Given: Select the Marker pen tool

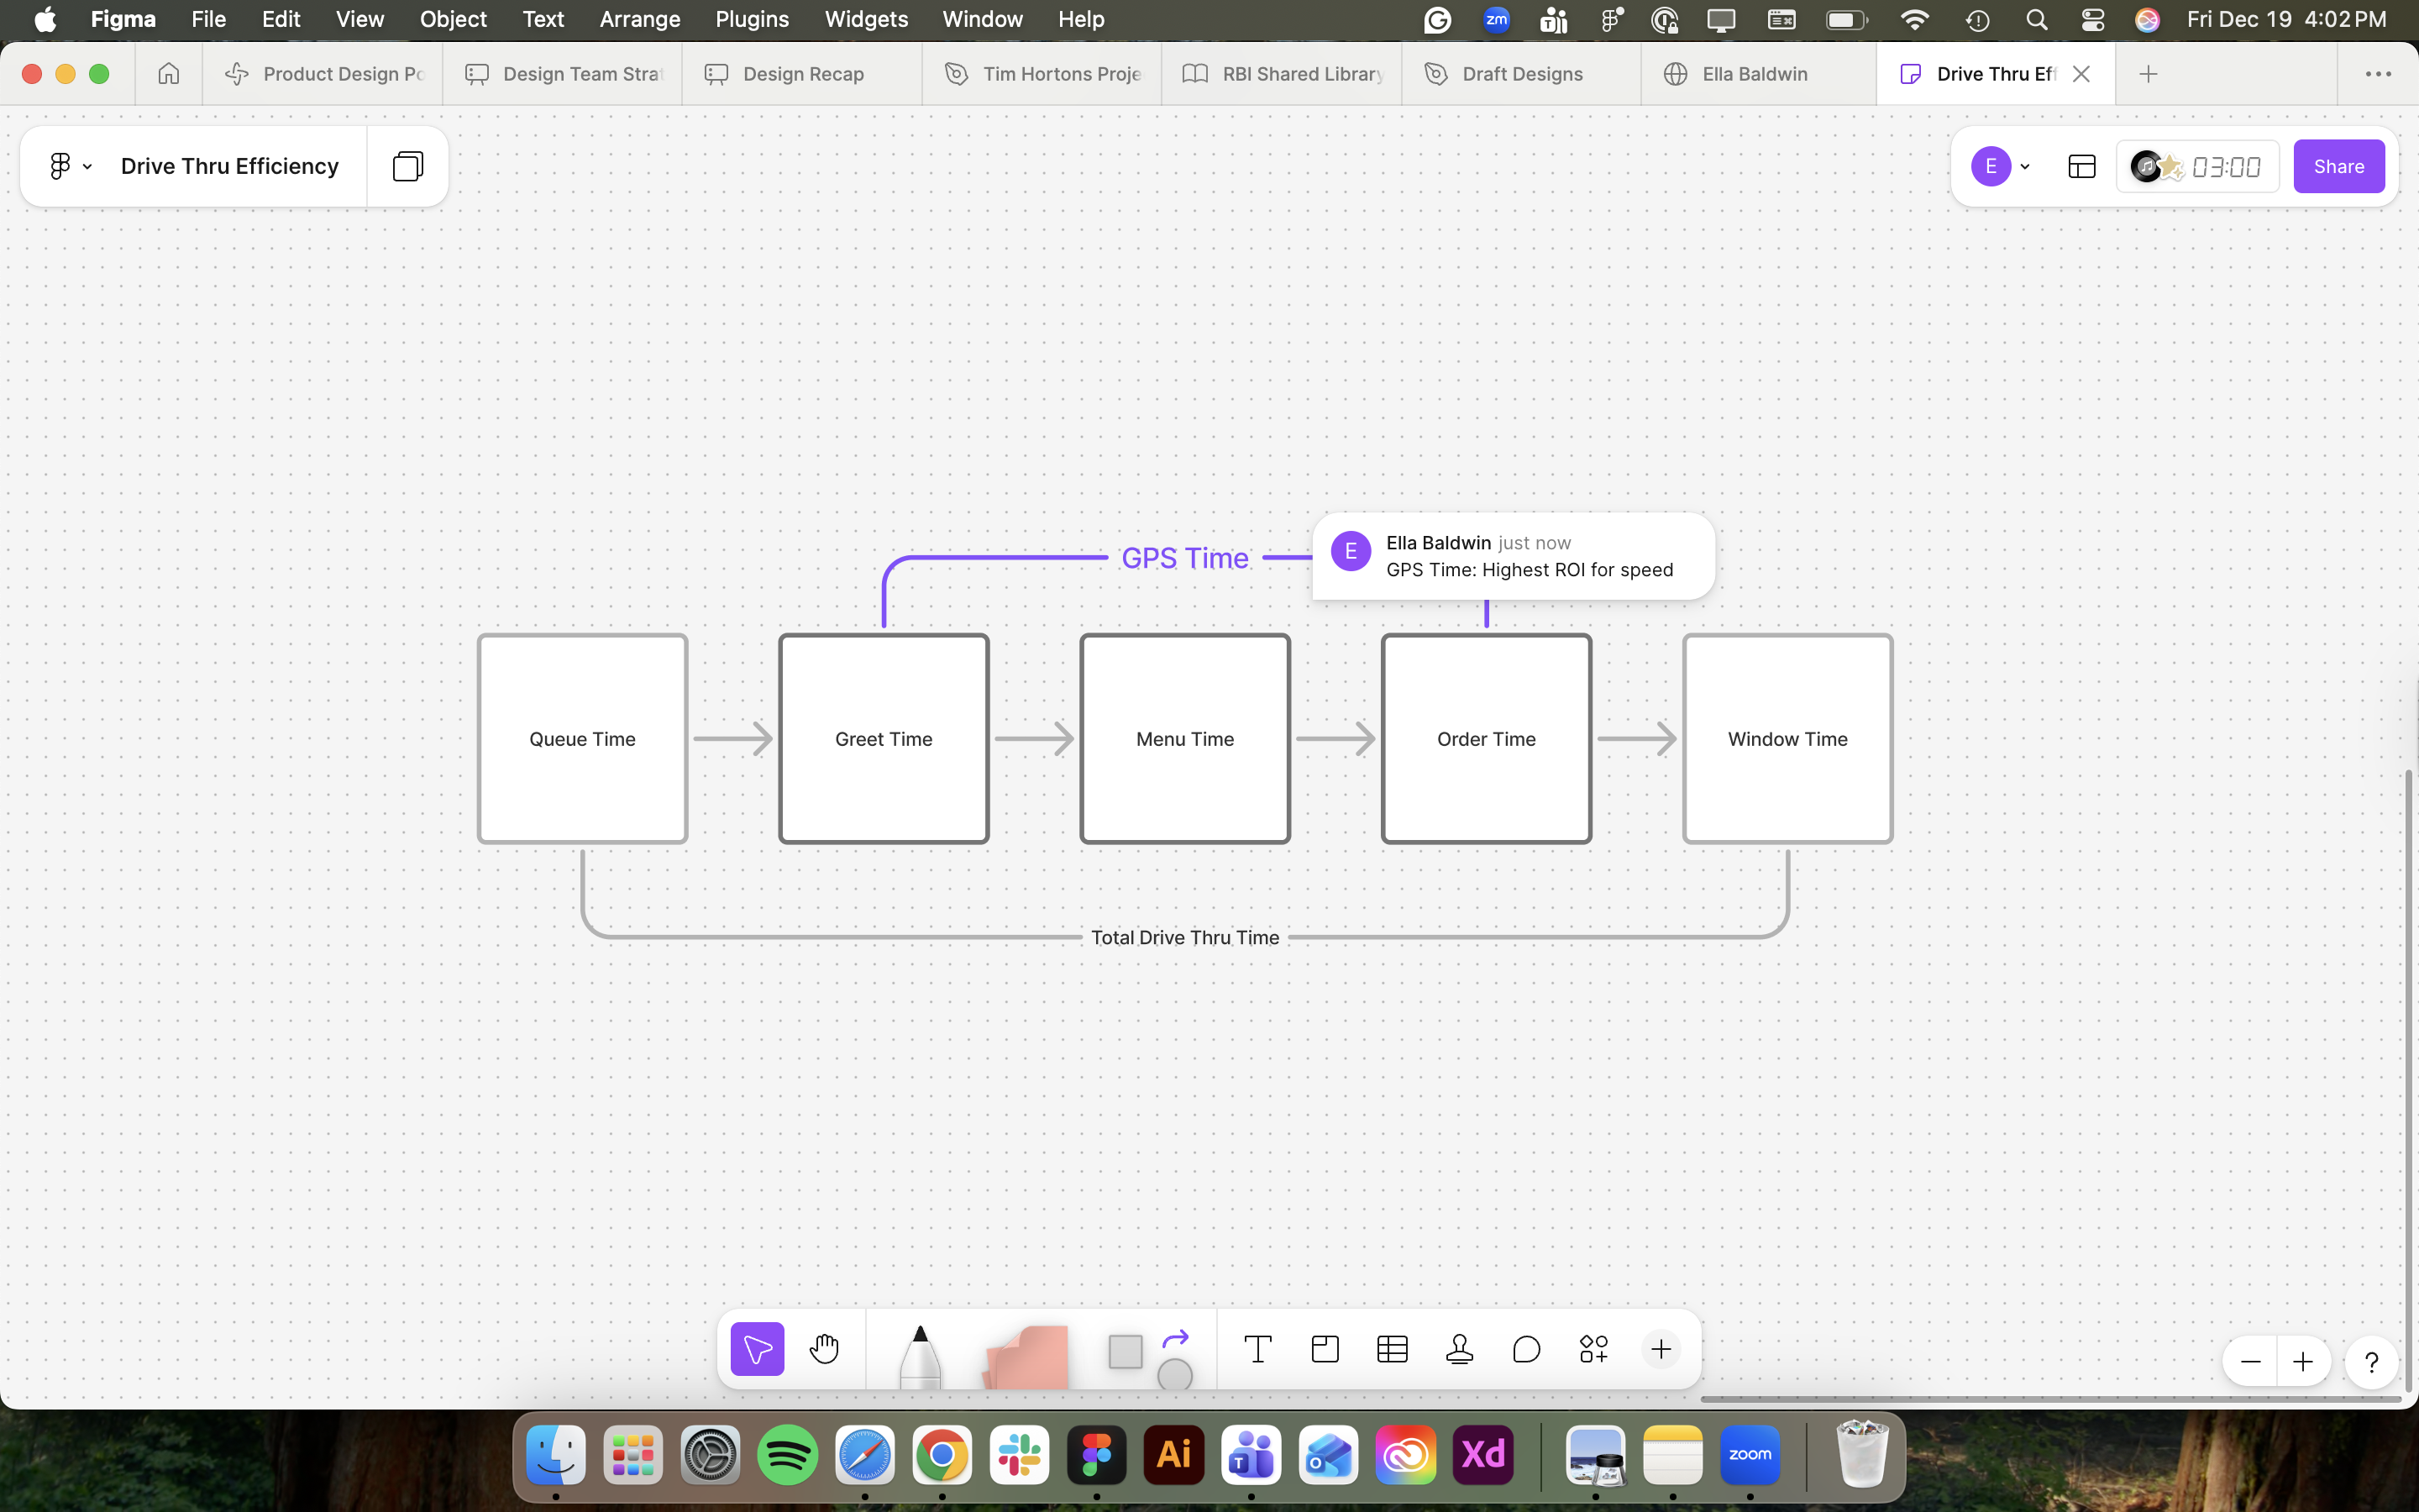Looking at the screenshot, I should (920, 1355).
